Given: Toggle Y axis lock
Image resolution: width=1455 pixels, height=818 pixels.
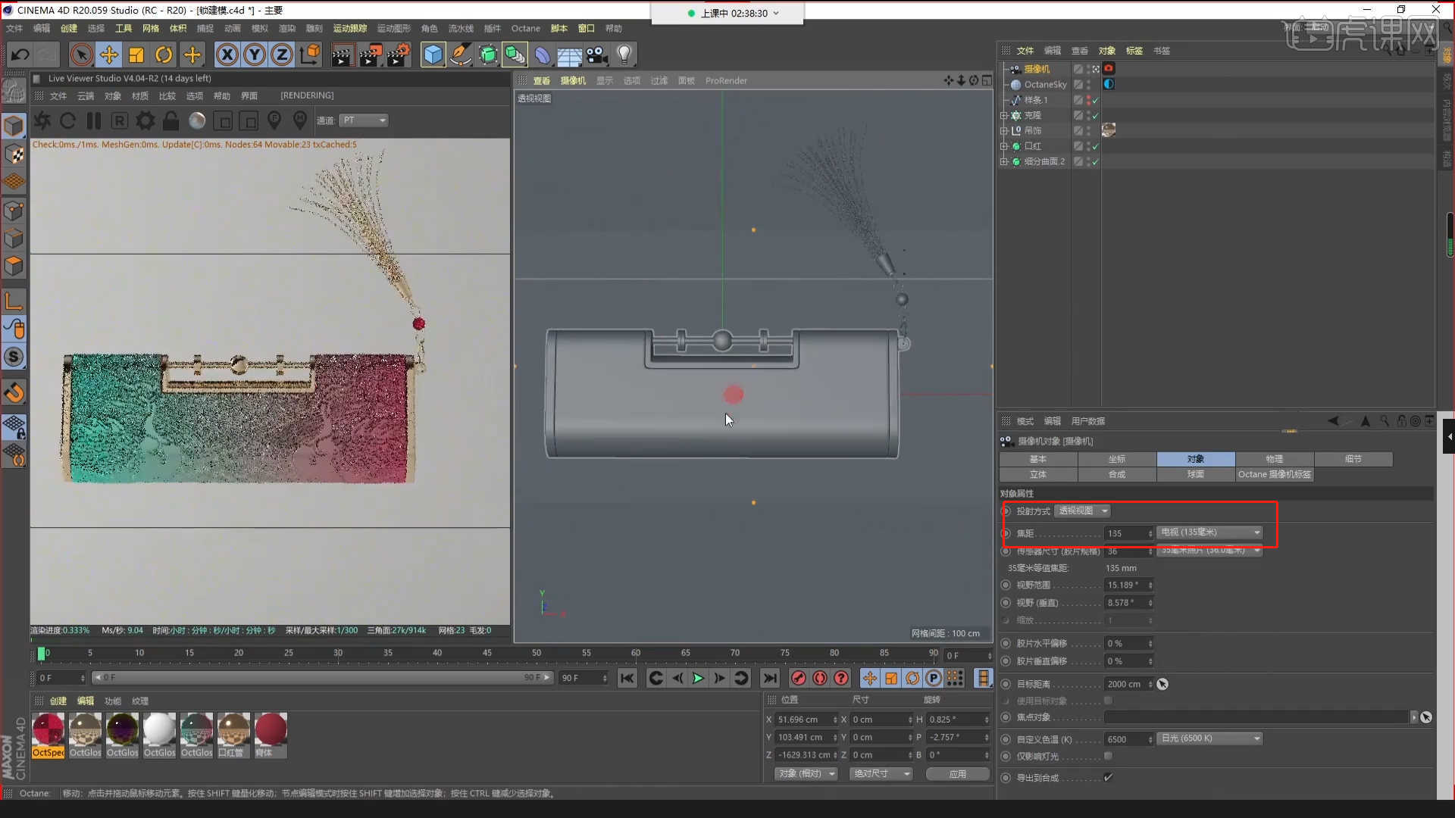Looking at the screenshot, I should tap(255, 55).
